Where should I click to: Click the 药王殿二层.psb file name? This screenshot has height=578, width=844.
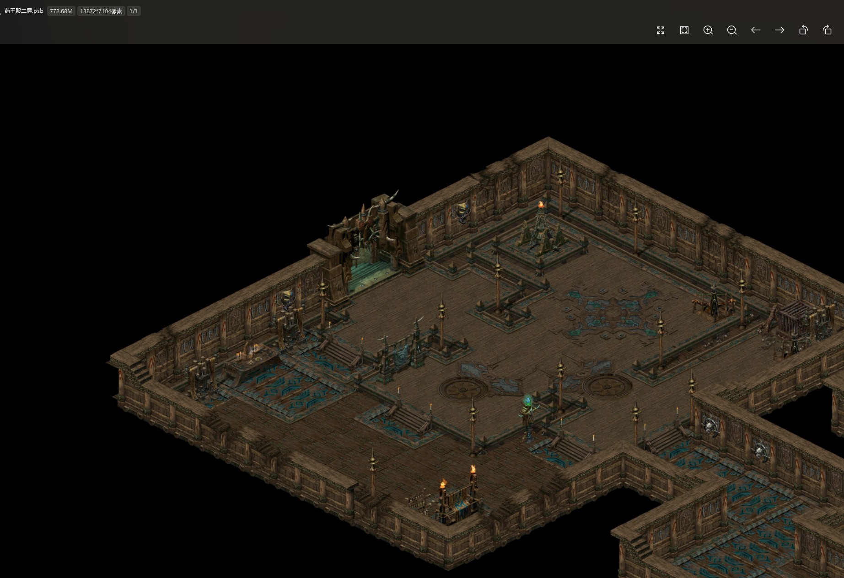pos(24,11)
